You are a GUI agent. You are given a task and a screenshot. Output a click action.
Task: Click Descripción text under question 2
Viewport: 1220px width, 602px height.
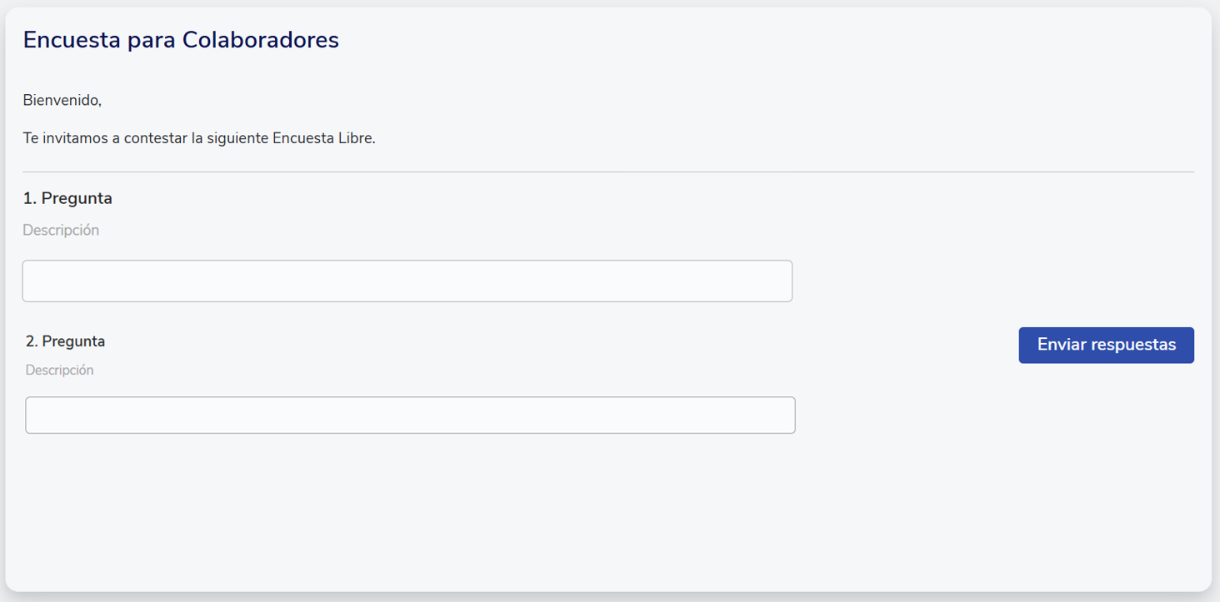click(x=59, y=370)
